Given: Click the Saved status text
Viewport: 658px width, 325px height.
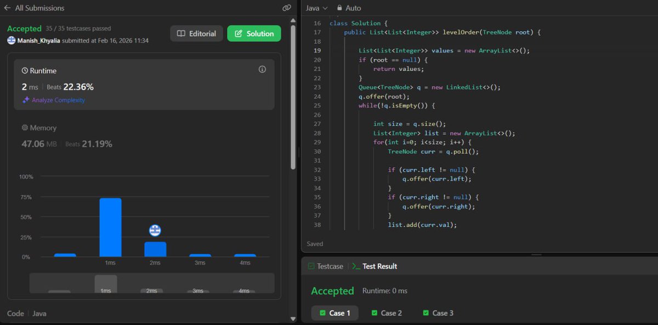Looking at the screenshot, I should pos(315,244).
